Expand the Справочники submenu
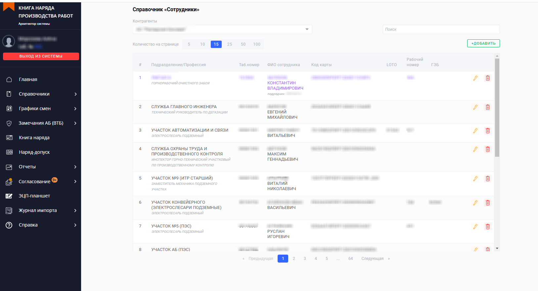Viewport: 538px width, 291px height. (75, 94)
